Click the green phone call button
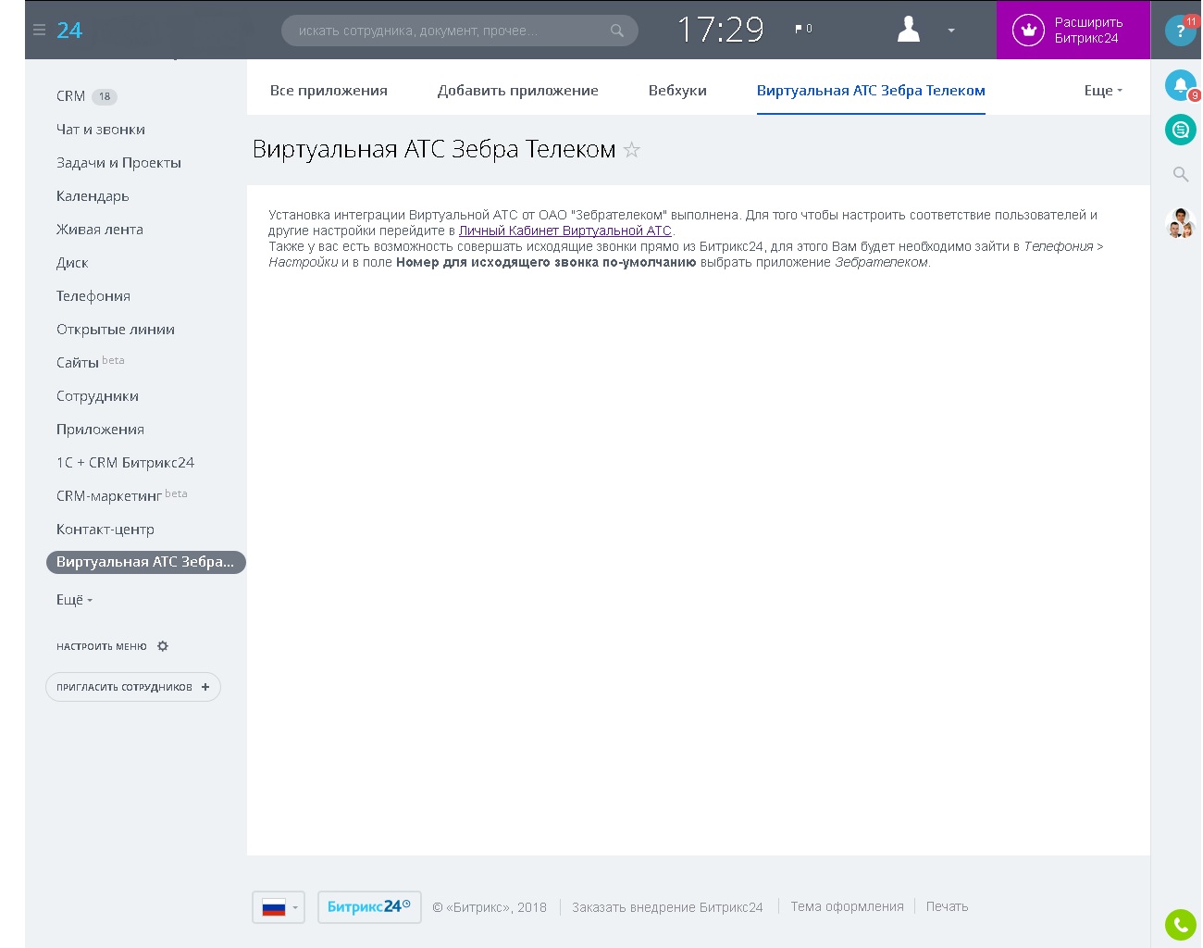1203x948 pixels. point(1180,925)
